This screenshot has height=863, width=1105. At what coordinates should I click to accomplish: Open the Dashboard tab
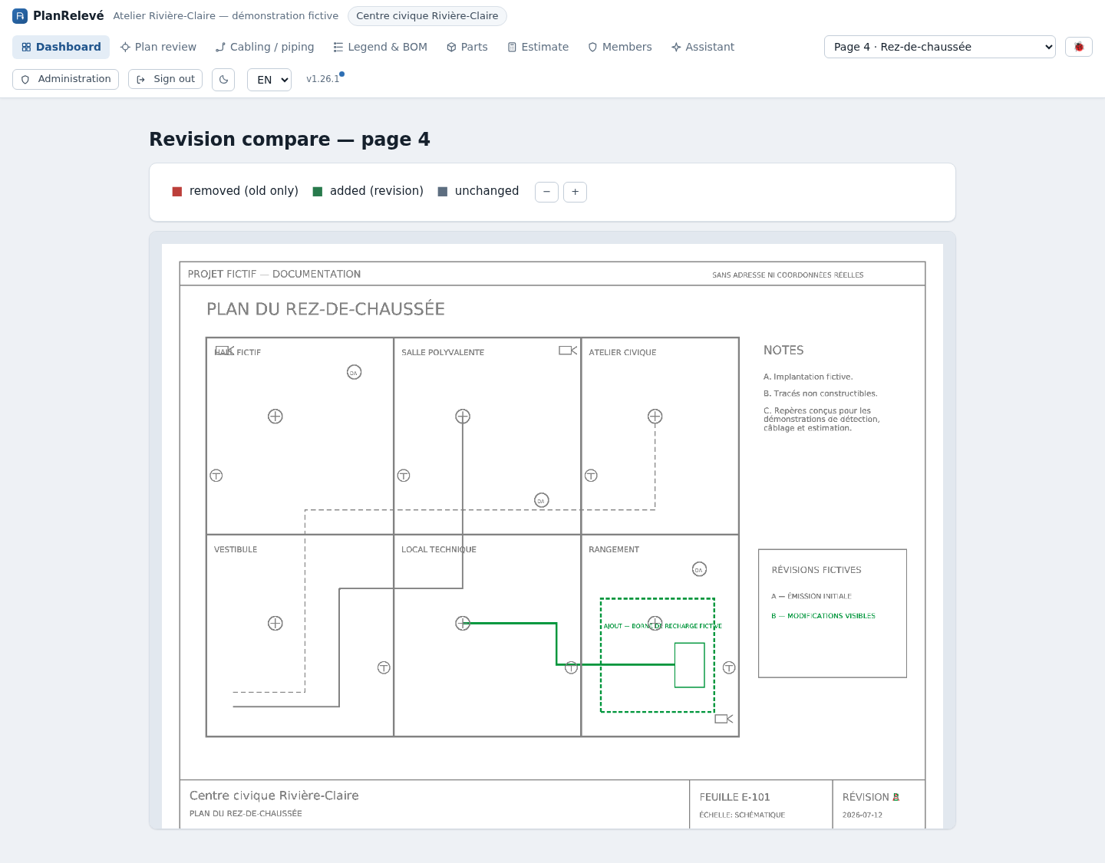(x=61, y=47)
